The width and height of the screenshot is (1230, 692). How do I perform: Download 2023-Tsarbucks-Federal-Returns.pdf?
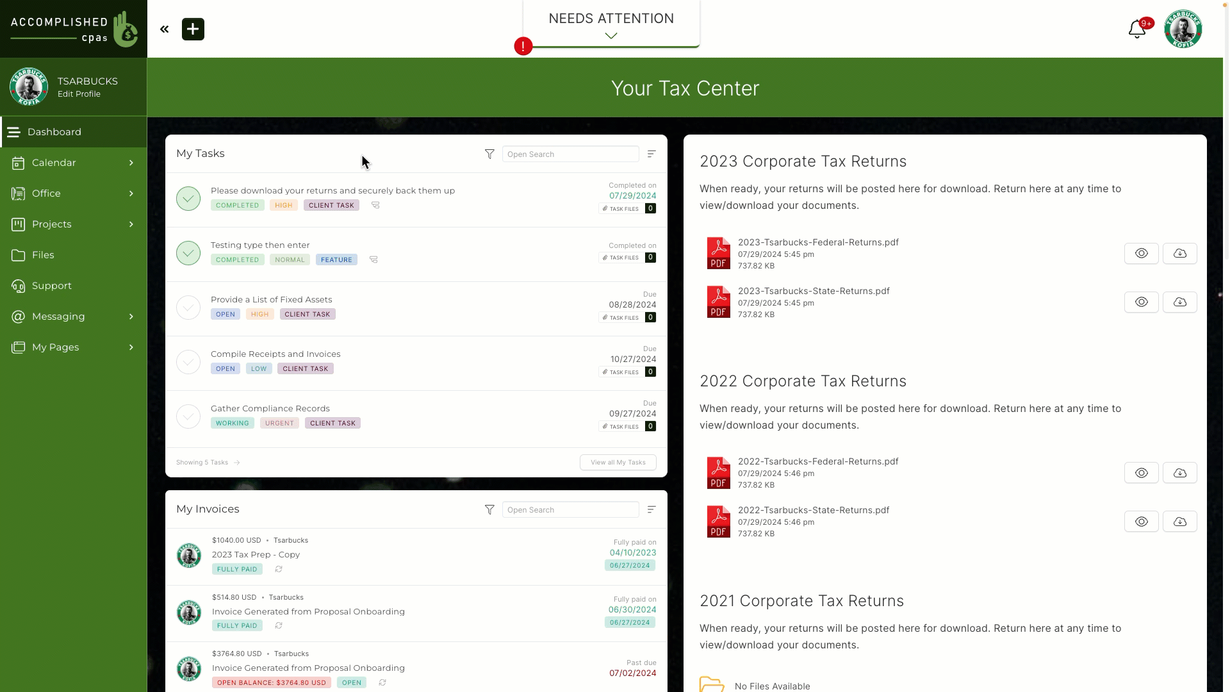coord(1179,252)
